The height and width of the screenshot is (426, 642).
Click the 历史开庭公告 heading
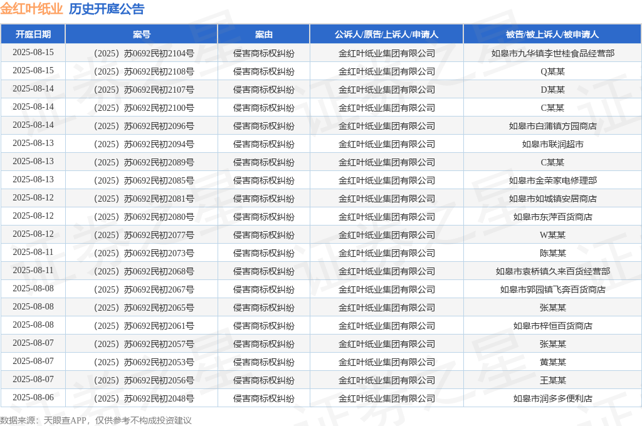(x=107, y=9)
